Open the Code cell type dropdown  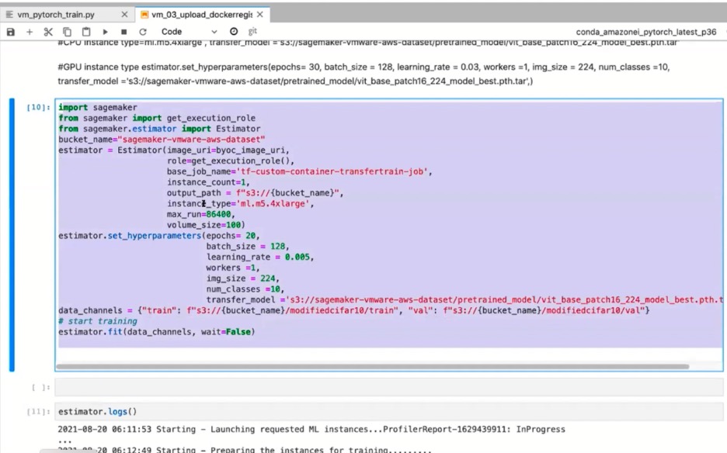click(x=188, y=32)
